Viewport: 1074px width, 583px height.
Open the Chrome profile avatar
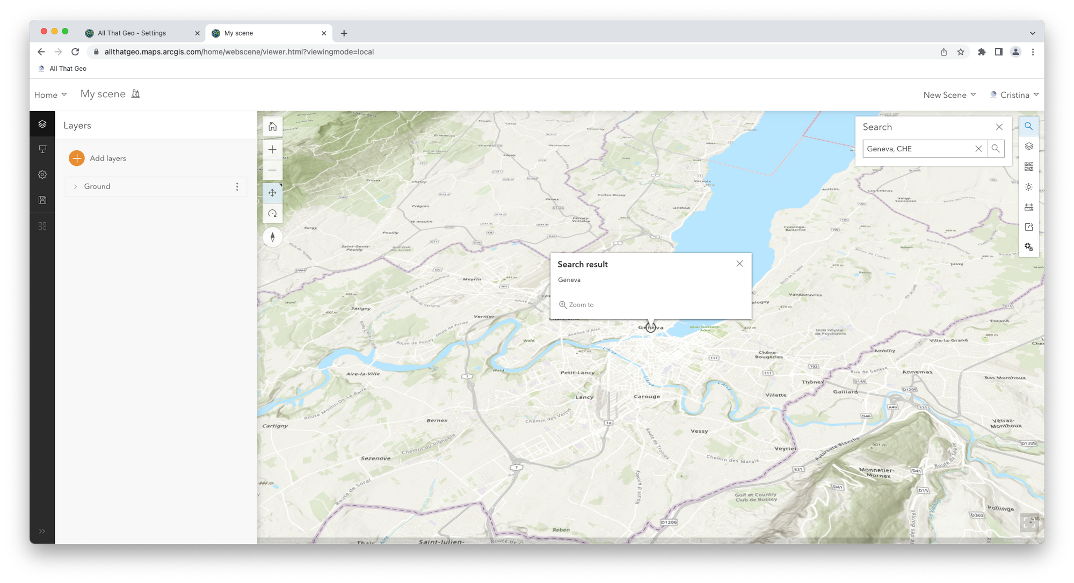pyautogui.click(x=1015, y=52)
